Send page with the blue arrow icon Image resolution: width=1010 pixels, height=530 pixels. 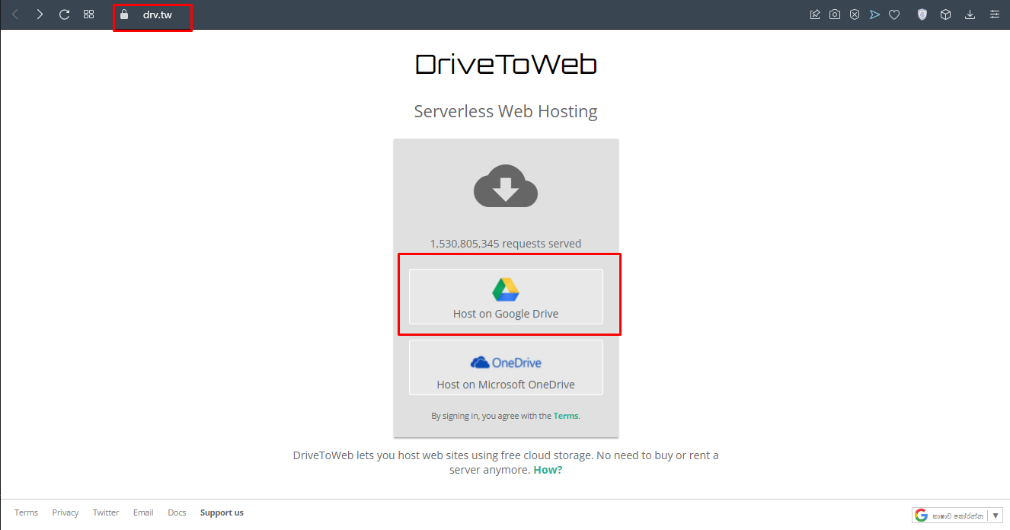[x=874, y=14]
